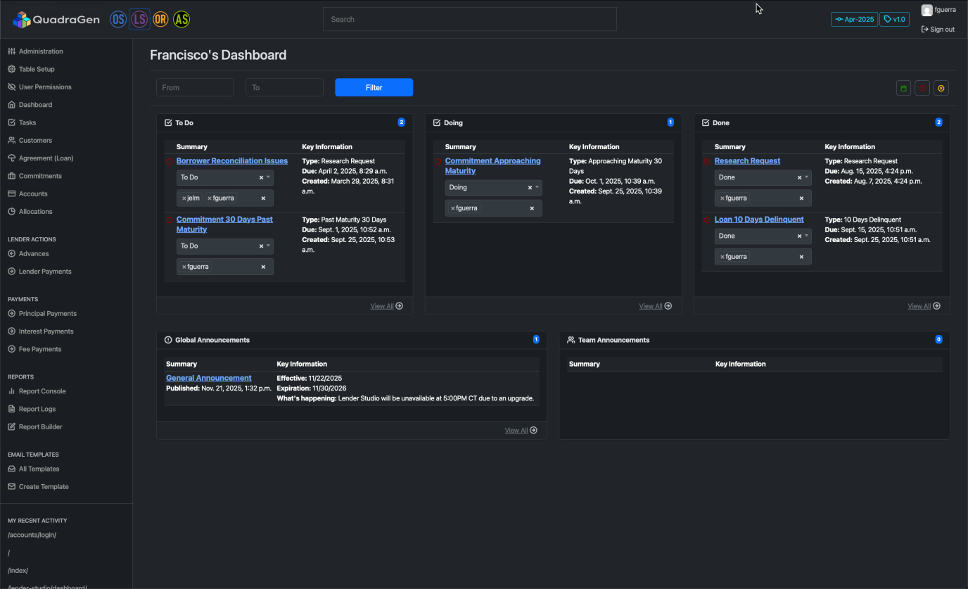Open Allocations page
The width and height of the screenshot is (968, 589).
click(x=35, y=212)
